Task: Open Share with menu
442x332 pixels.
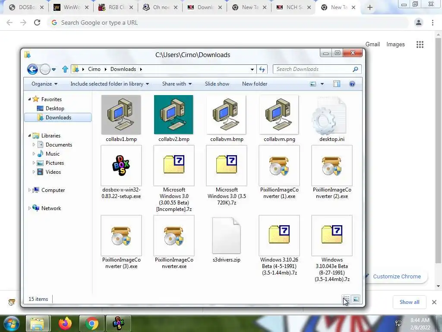Action: (177, 84)
